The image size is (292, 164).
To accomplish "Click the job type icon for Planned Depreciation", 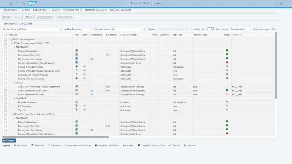I will 76,51.
